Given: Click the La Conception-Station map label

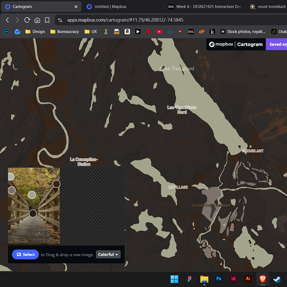Looking at the screenshot, I should [84, 162].
